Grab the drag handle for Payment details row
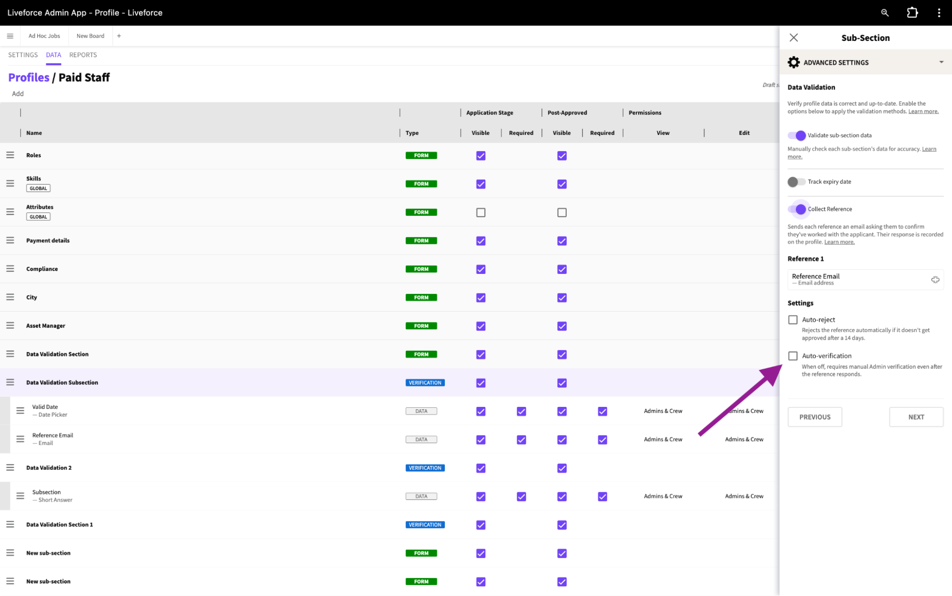952x596 pixels. click(10, 241)
